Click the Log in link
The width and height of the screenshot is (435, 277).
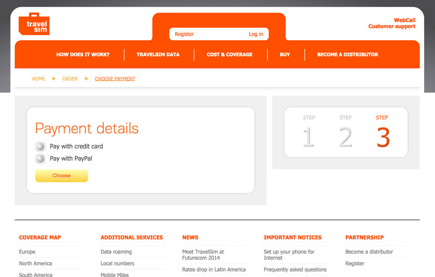(x=256, y=34)
